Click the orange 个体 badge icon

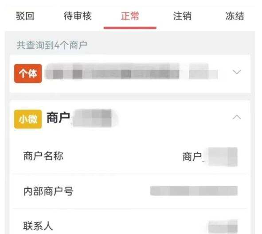28,74
